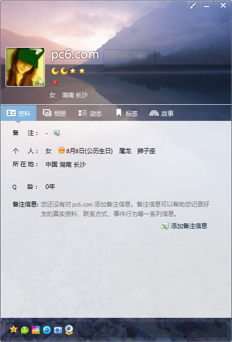Click the birthday crown icon next to 8月8日
This screenshot has height=342, width=232.
click(62, 150)
